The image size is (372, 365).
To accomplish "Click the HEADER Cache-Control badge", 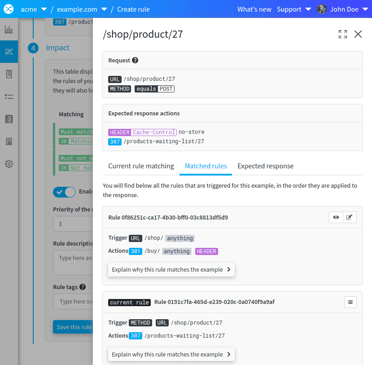I will pyautogui.click(x=142, y=132).
